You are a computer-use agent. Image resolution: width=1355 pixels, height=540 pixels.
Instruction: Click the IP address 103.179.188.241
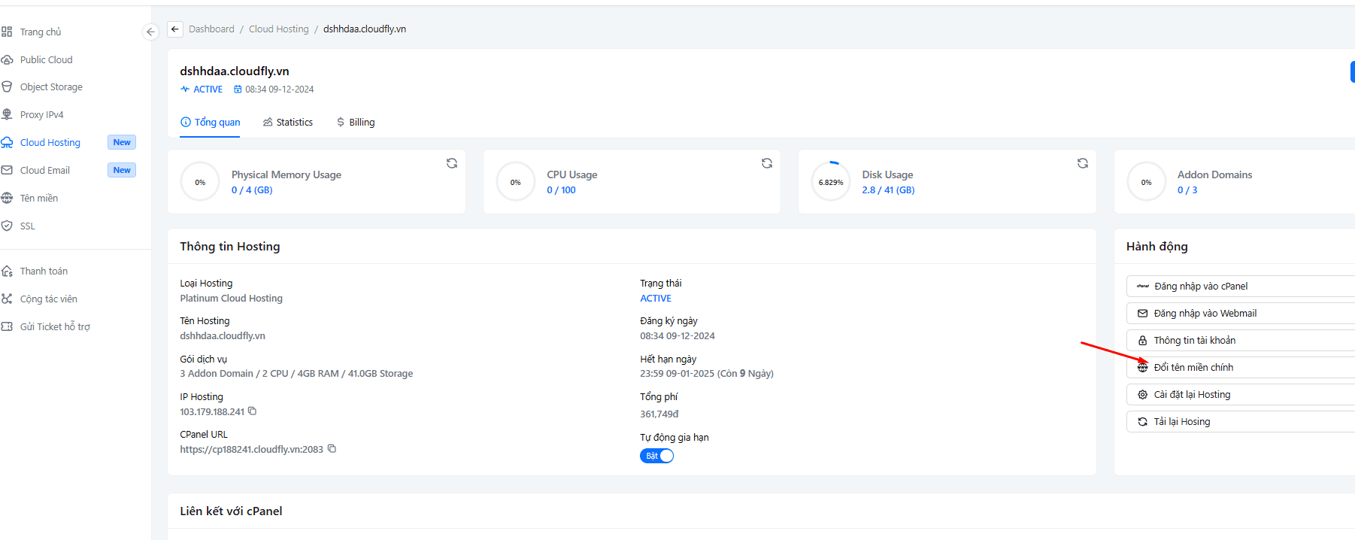(x=212, y=412)
